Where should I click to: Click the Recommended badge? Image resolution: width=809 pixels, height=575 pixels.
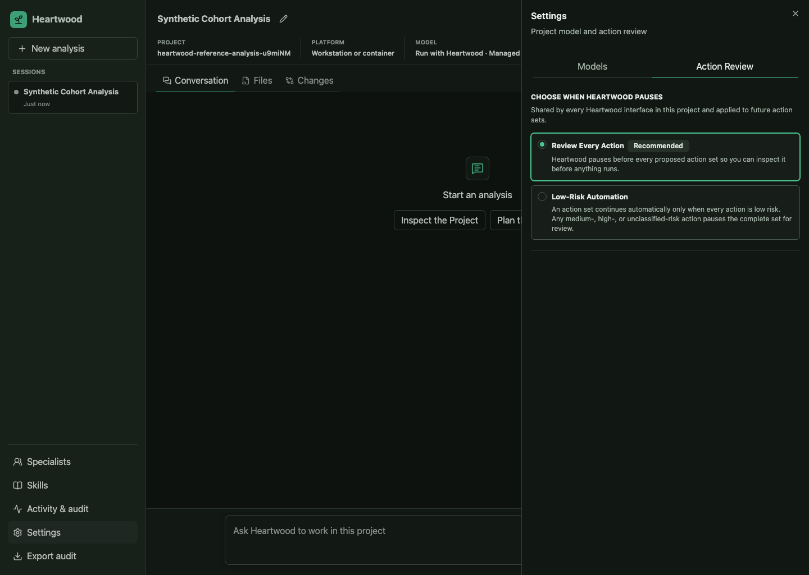658,145
